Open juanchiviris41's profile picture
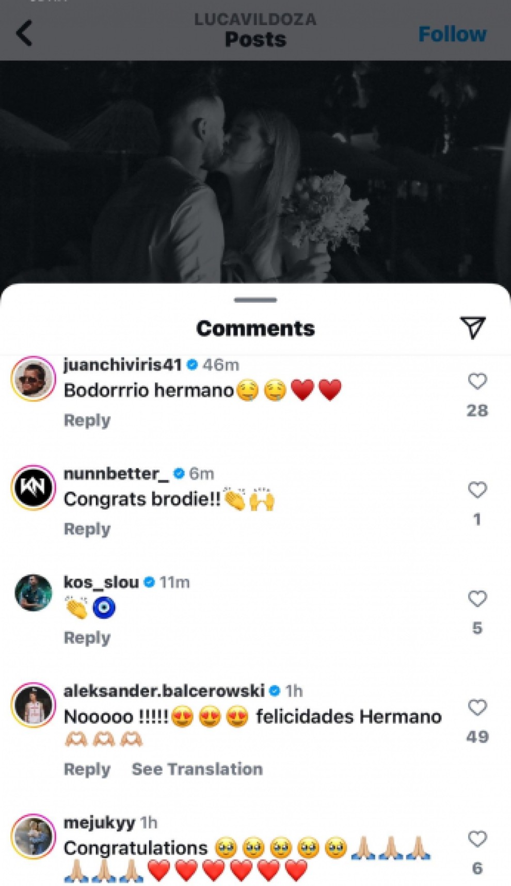This screenshot has height=886, width=511. pos(34,378)
